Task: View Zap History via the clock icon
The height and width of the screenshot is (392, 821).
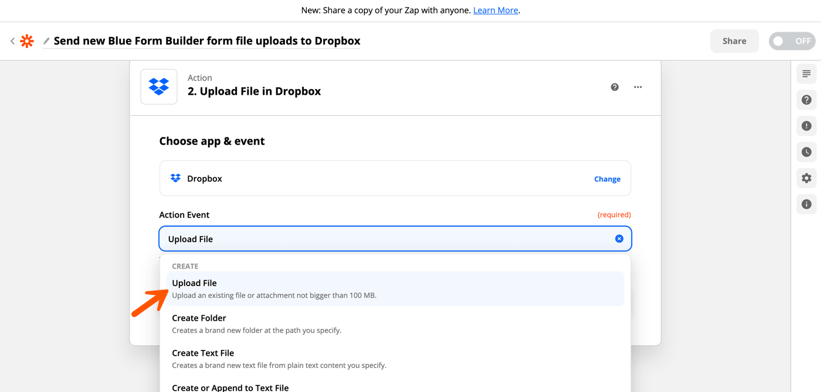Action: [806, 152]
